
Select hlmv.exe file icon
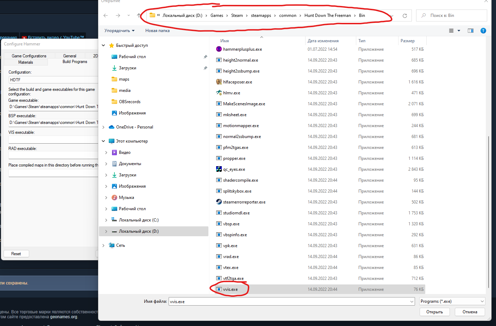(219, 93)
